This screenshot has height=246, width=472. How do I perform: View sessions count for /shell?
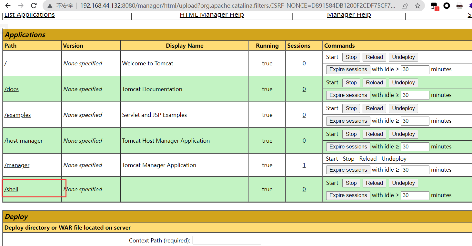pos(304,189)
